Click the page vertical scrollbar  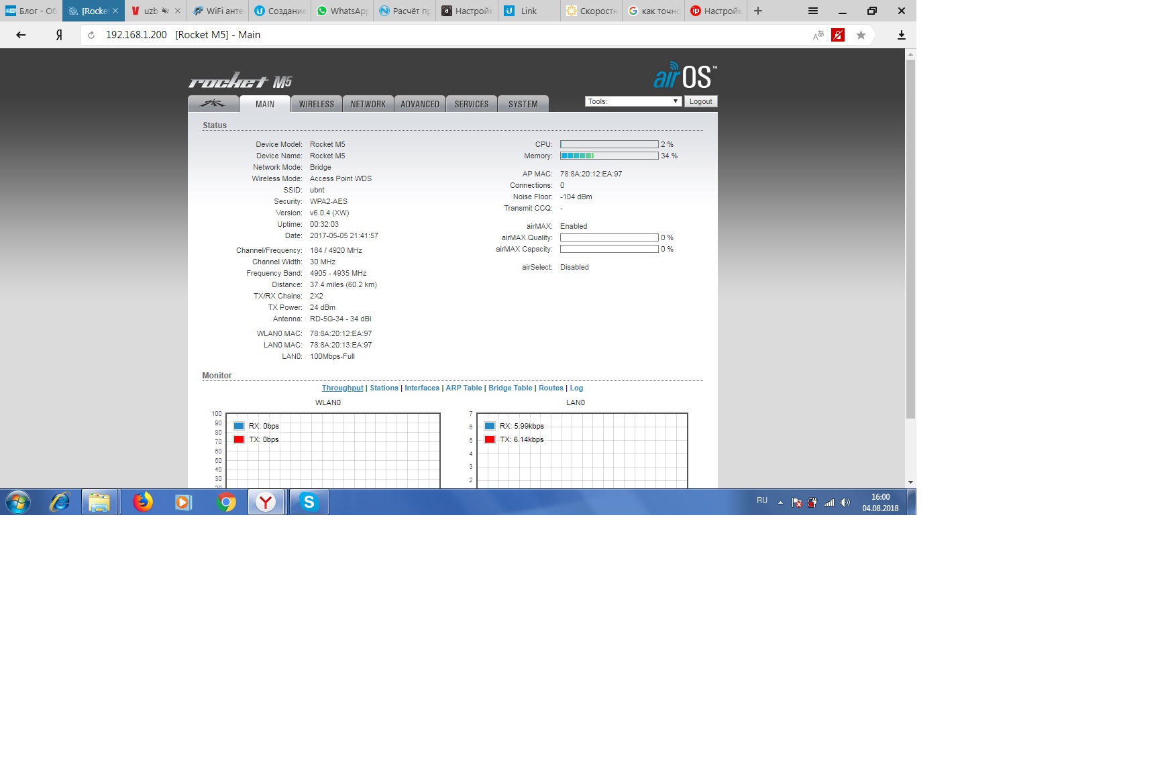(910, 239)
